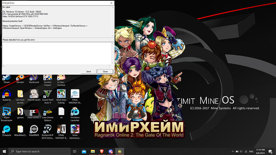Click 'Please describe how you got the error' label
This screenshot has height=155, width=276.
click(19, 40)
